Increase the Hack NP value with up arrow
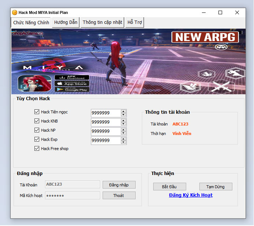 123,130
